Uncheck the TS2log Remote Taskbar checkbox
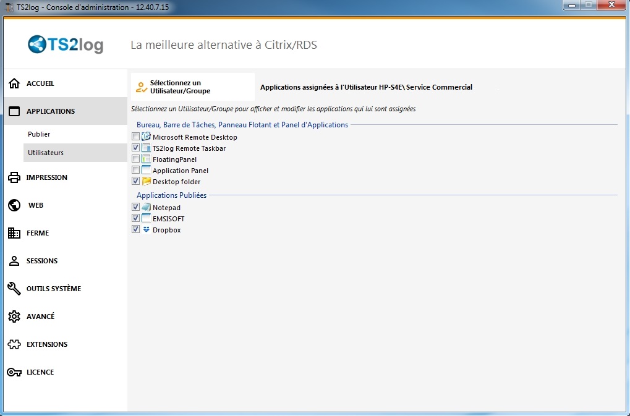 coord(136,148)
